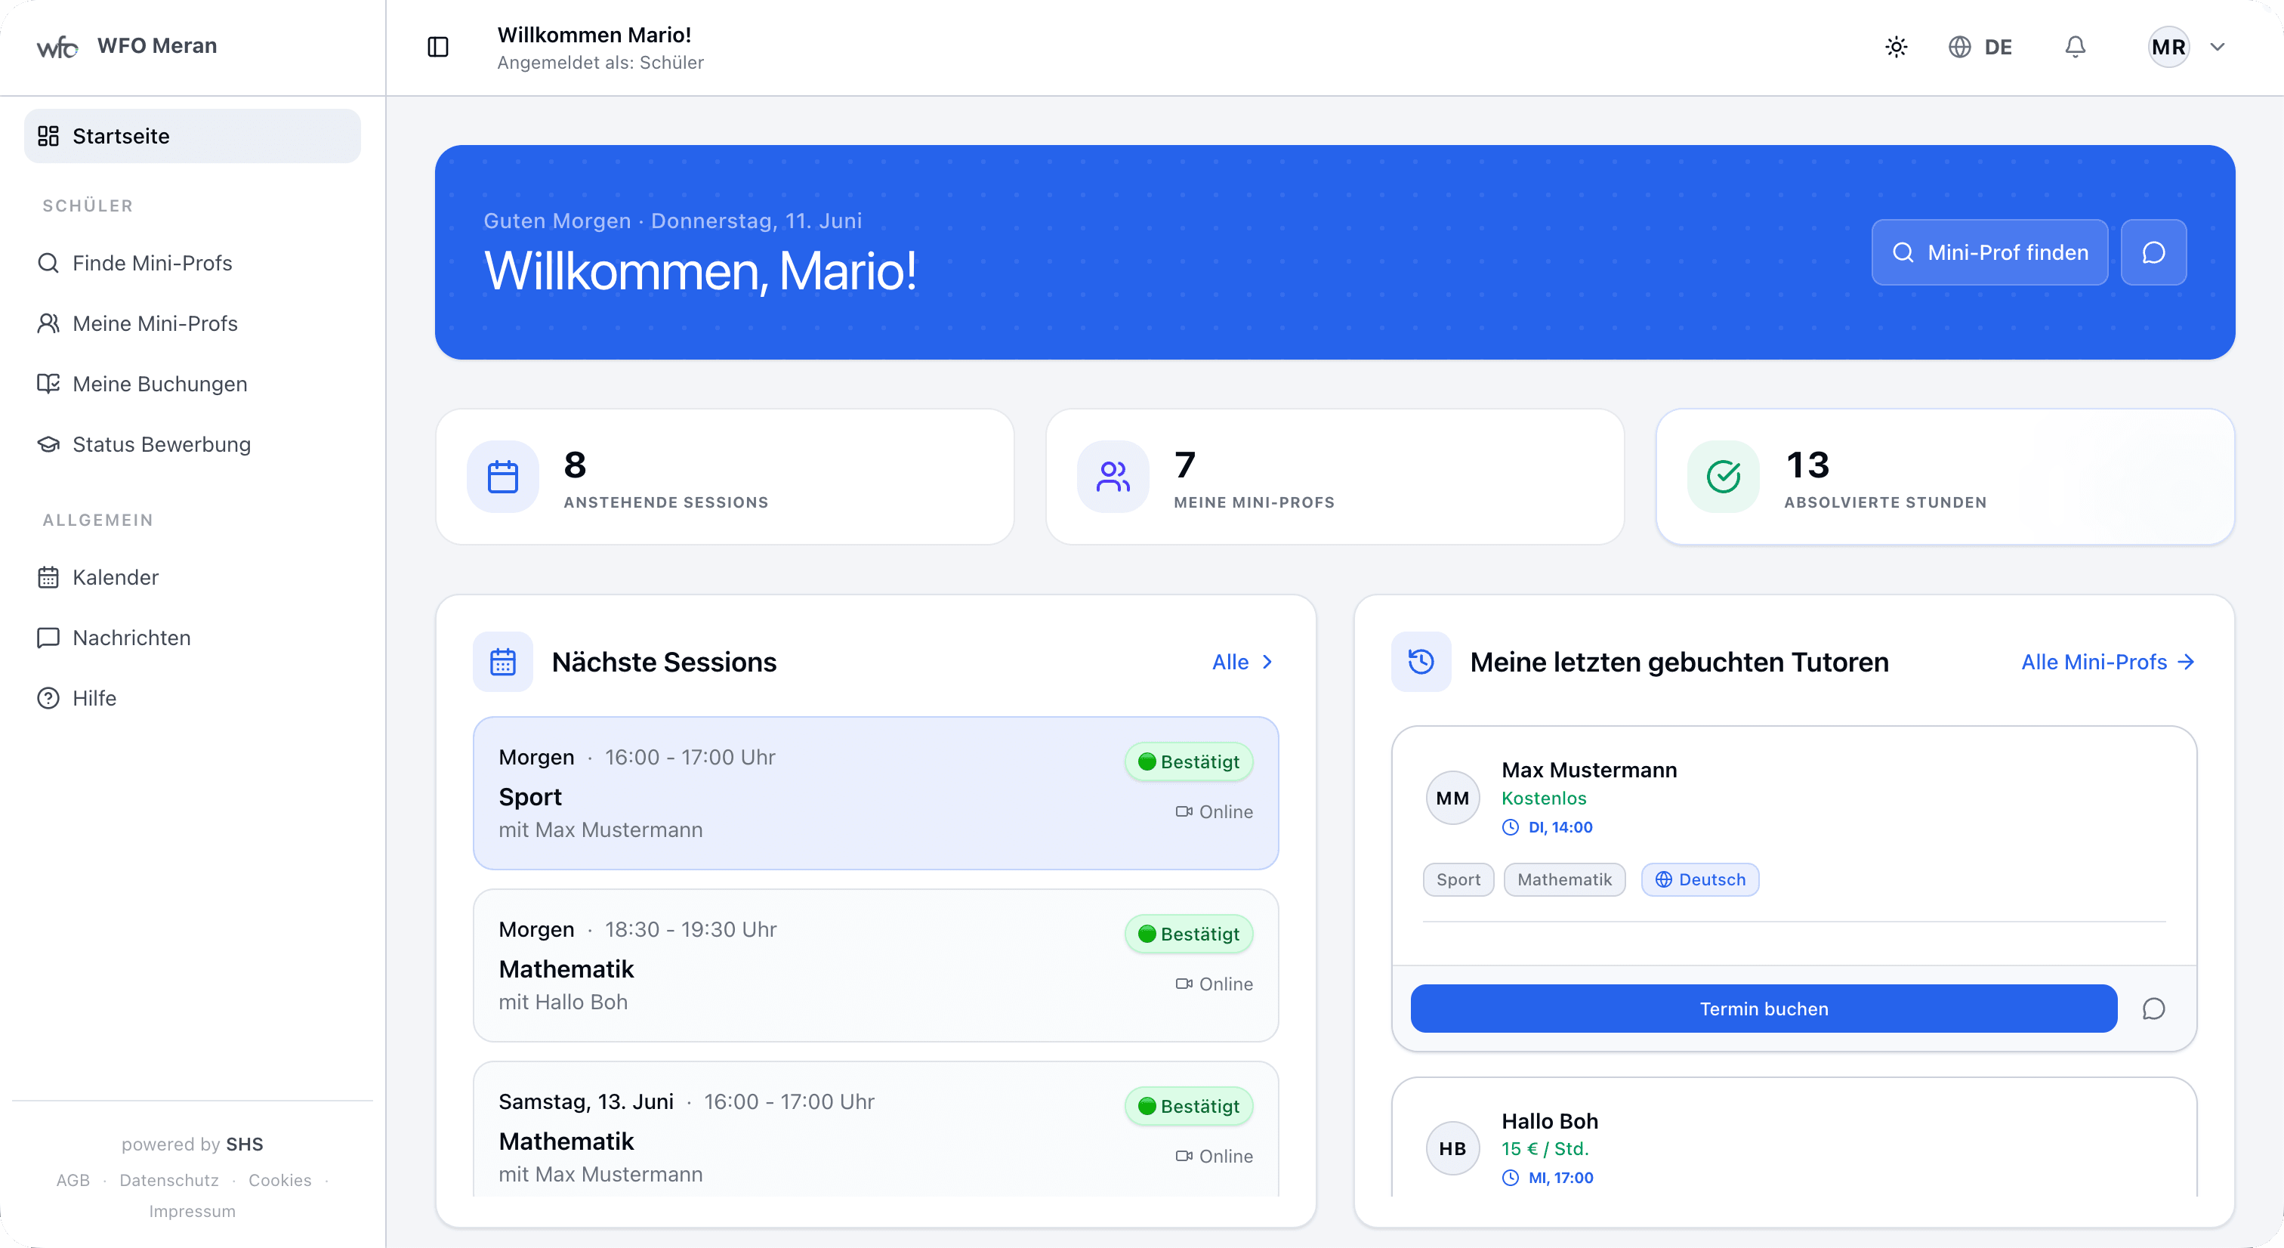Click Angemeldet als: Schüler text
Image resolution: width=2284 pixels, height=1248 pixels.
(600, 62)
